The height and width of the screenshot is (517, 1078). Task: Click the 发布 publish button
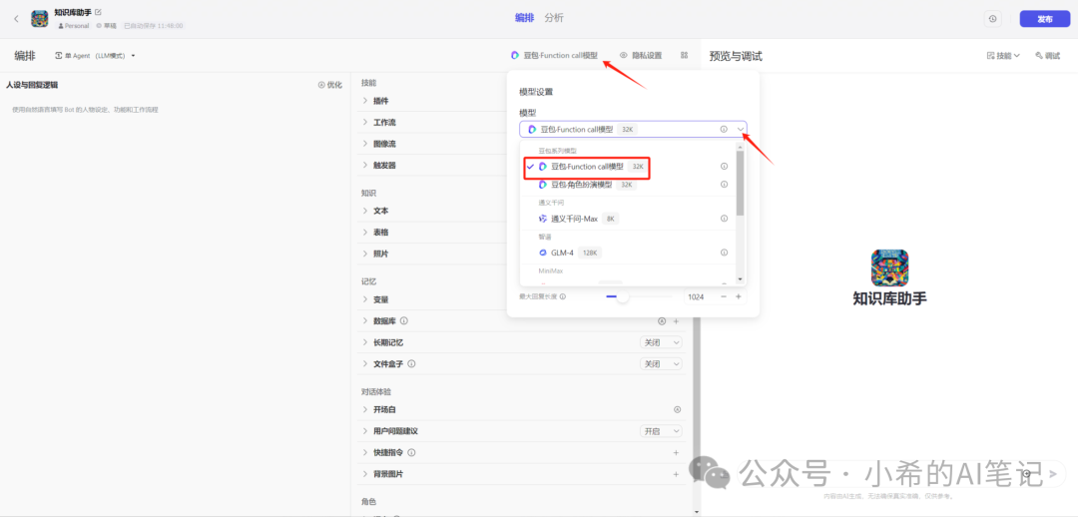pos(1044,19)
